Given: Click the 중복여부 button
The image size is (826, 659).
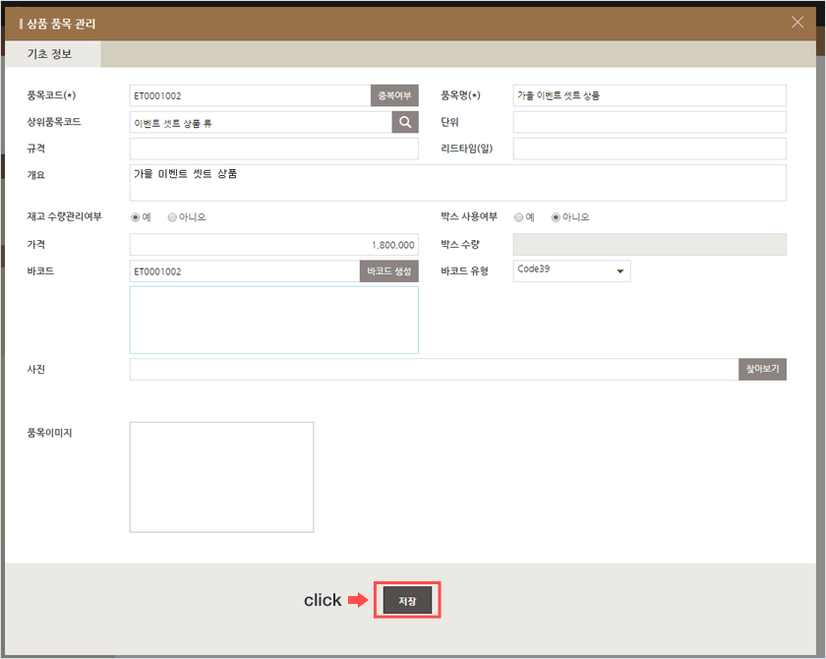Looking at the screenshot, I should pos(394,95).
